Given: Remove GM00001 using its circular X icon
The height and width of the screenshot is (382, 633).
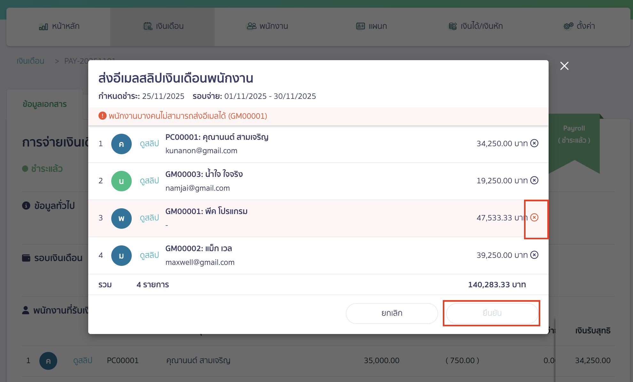Looking at the screenshot, I should coord(535,218).
